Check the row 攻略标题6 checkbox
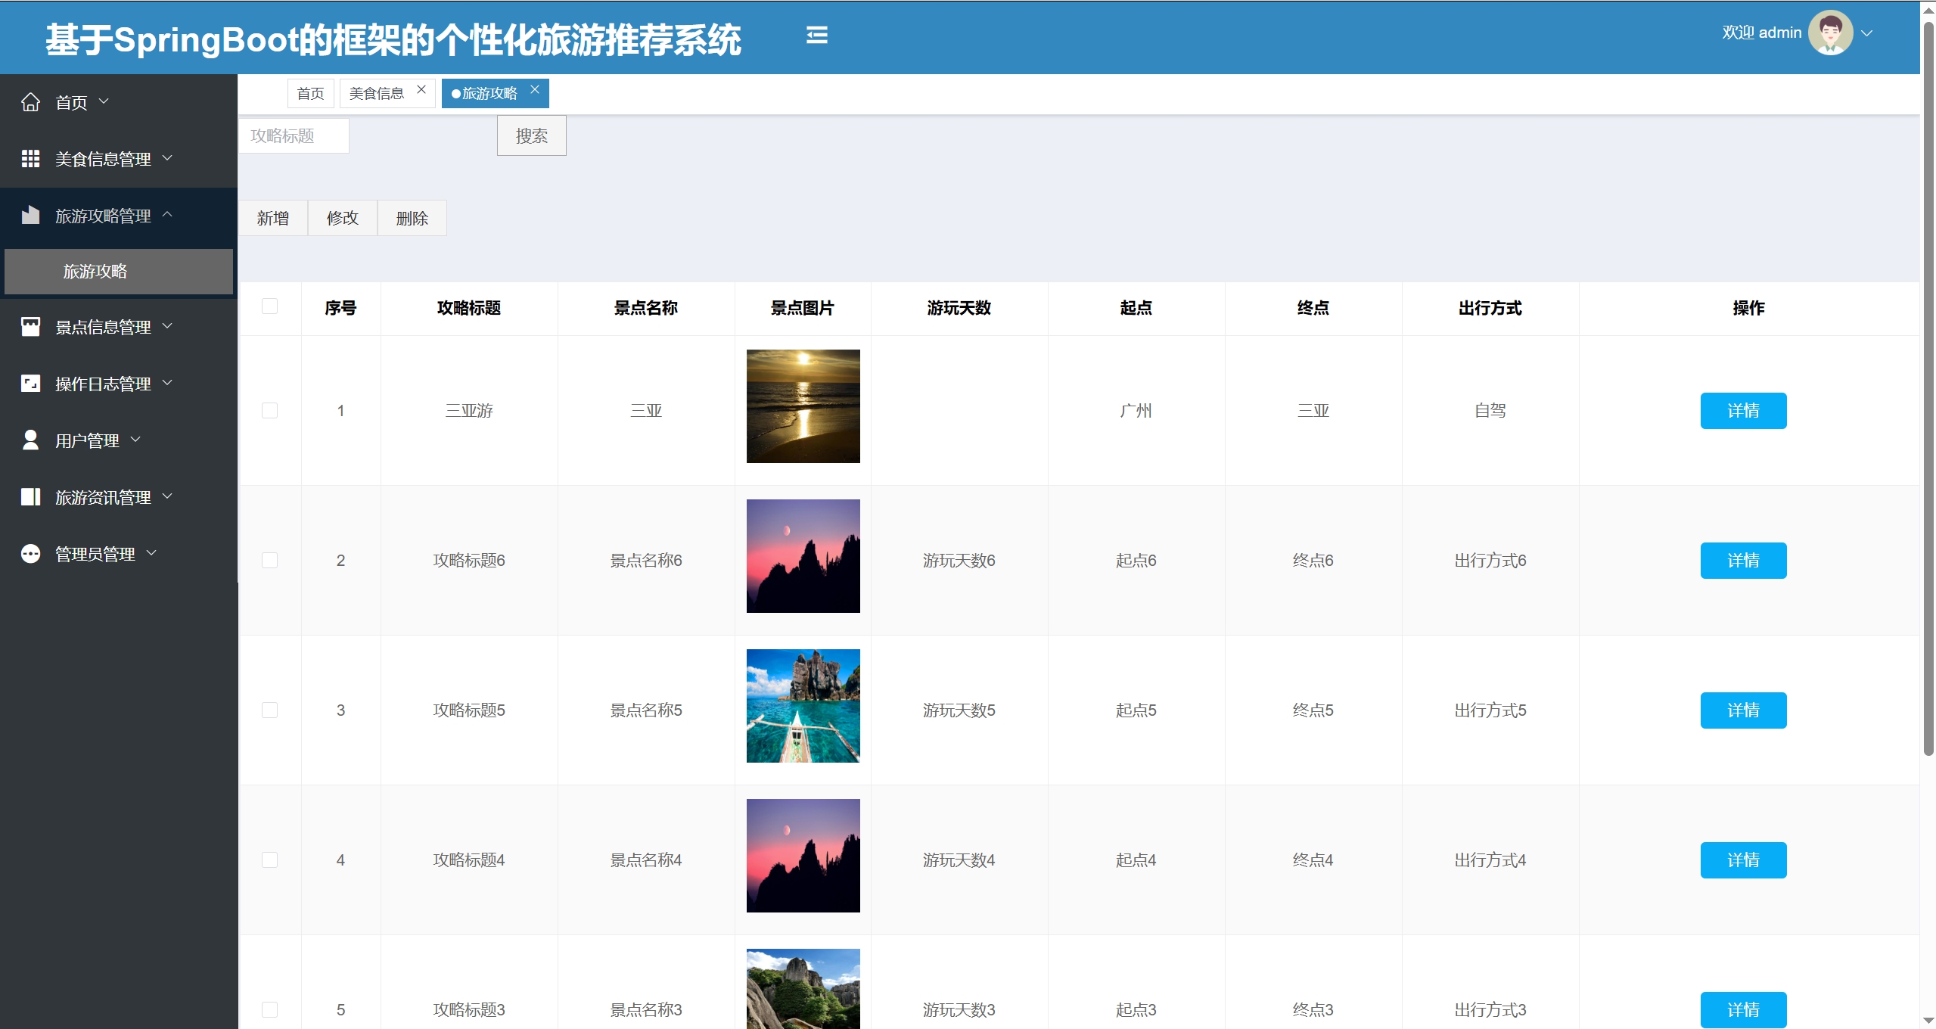The width and height of the screenshot is (1936, 1029). point(269,560)
